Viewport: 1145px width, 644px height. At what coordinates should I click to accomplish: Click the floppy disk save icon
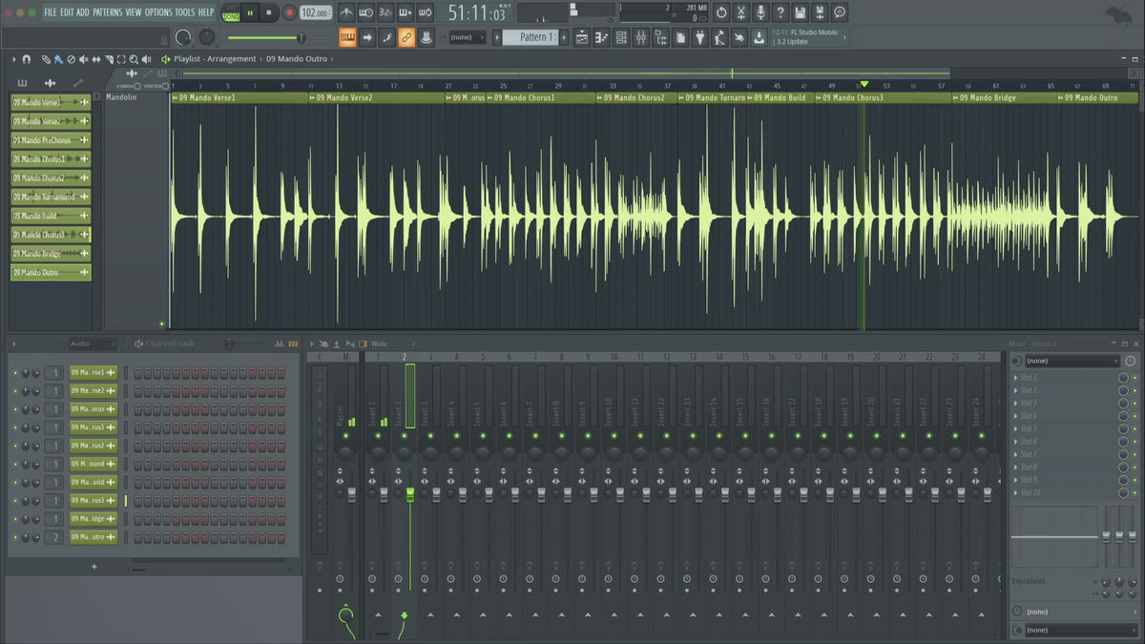tap(800, 13)
